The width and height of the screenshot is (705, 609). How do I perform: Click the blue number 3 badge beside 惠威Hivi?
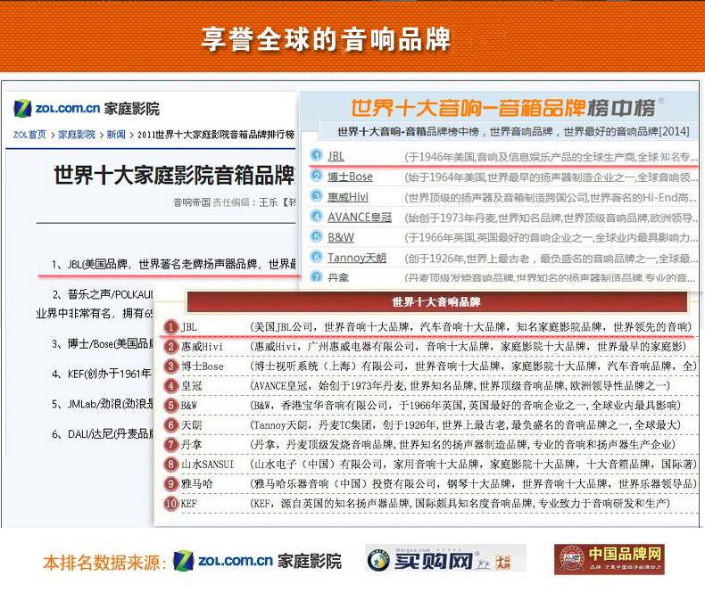click(x=317, y=196)
